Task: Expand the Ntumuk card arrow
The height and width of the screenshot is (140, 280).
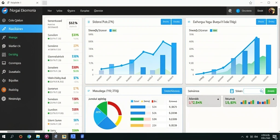Action: [x=273, y=99]
